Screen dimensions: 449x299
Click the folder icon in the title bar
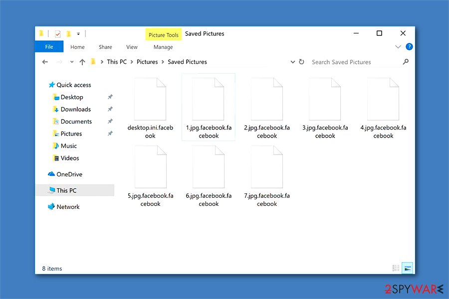[x=41, y=34]
